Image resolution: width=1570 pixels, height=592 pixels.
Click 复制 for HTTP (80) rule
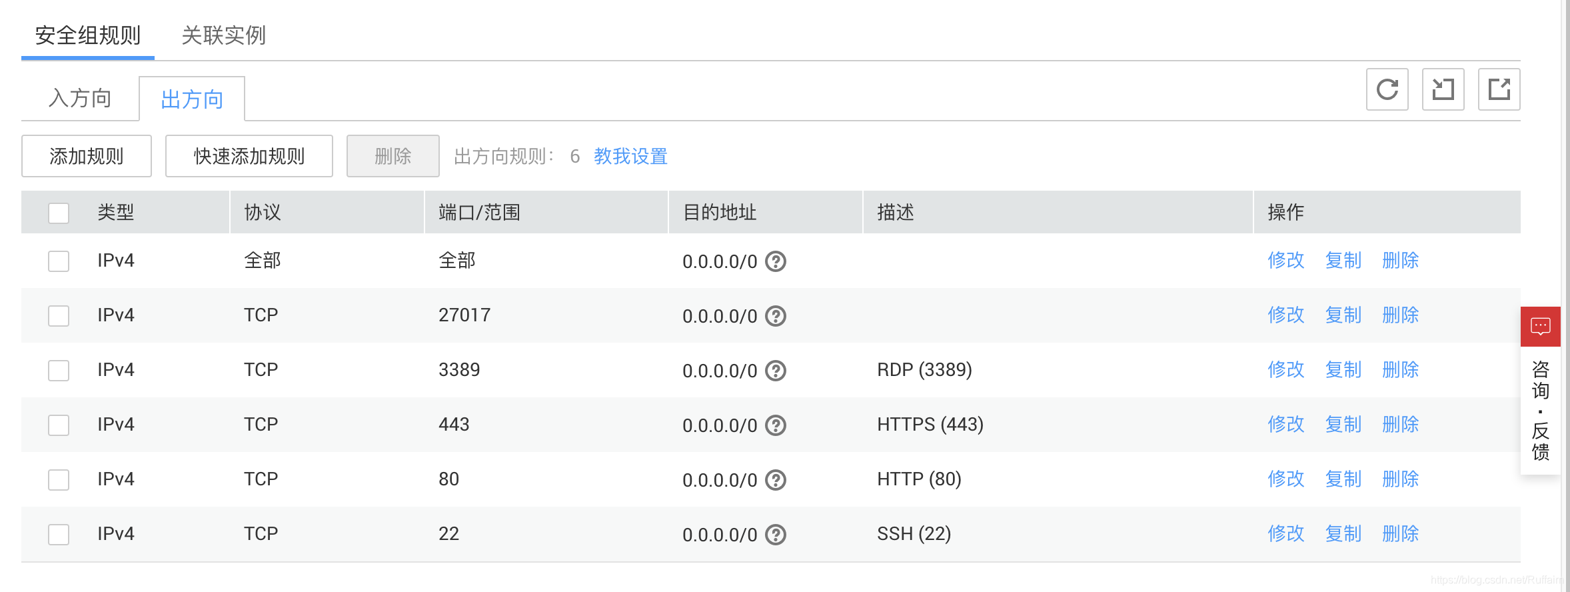tap(1343, 479)
